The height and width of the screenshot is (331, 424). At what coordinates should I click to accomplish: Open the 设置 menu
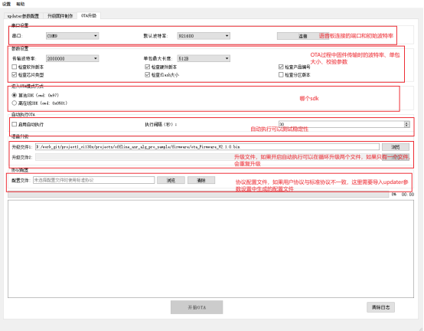(6, 4)
